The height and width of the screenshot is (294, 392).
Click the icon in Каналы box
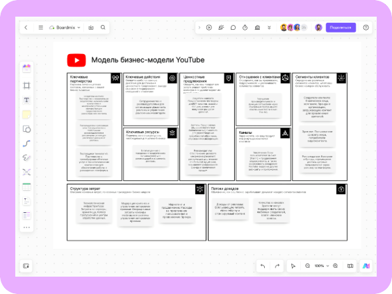[x=285, y=133]
